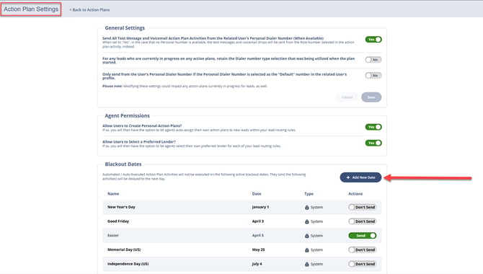Click the lock icon in Good Friday row
The height and width of the screenshot is (274, 483).
pyautogui.click(x=307, y=221)
